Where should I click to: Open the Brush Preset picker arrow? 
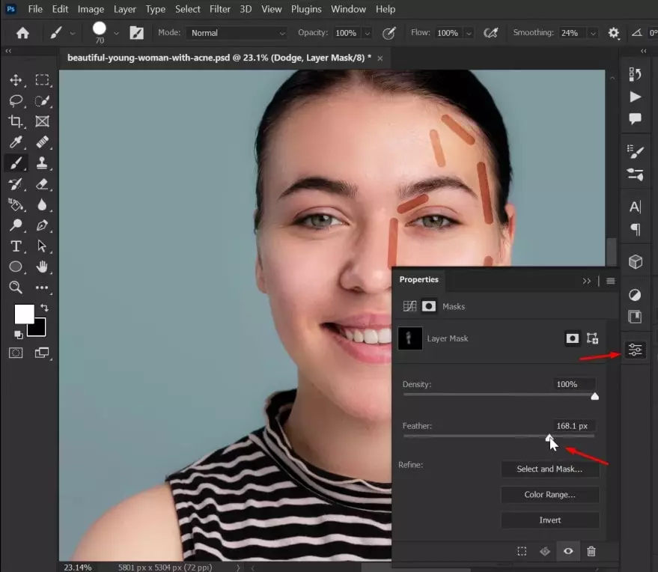point(116,33)
